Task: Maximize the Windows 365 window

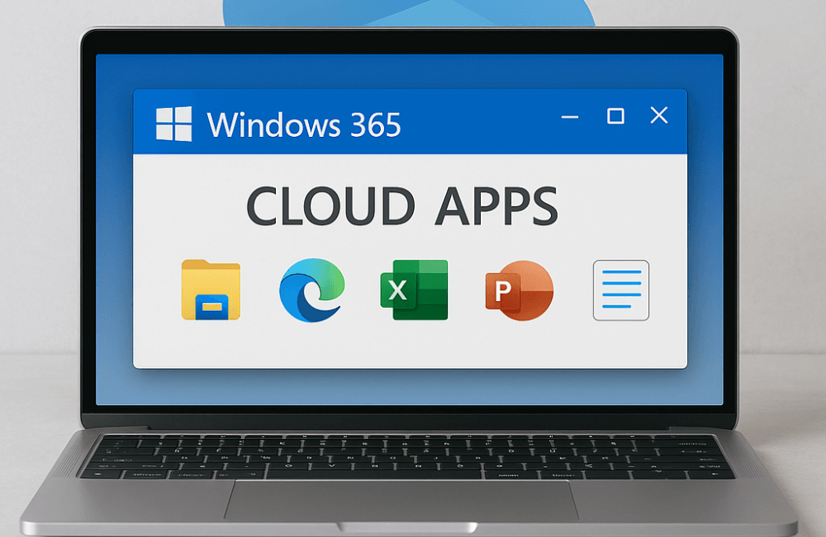Action: click(615, 115)
